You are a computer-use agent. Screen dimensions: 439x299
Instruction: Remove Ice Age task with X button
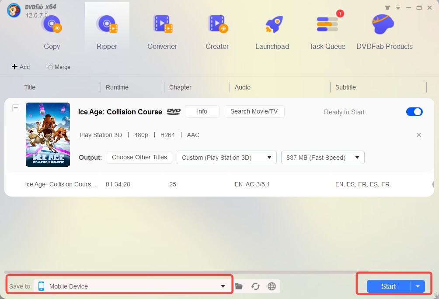click(x=418, y=135)
